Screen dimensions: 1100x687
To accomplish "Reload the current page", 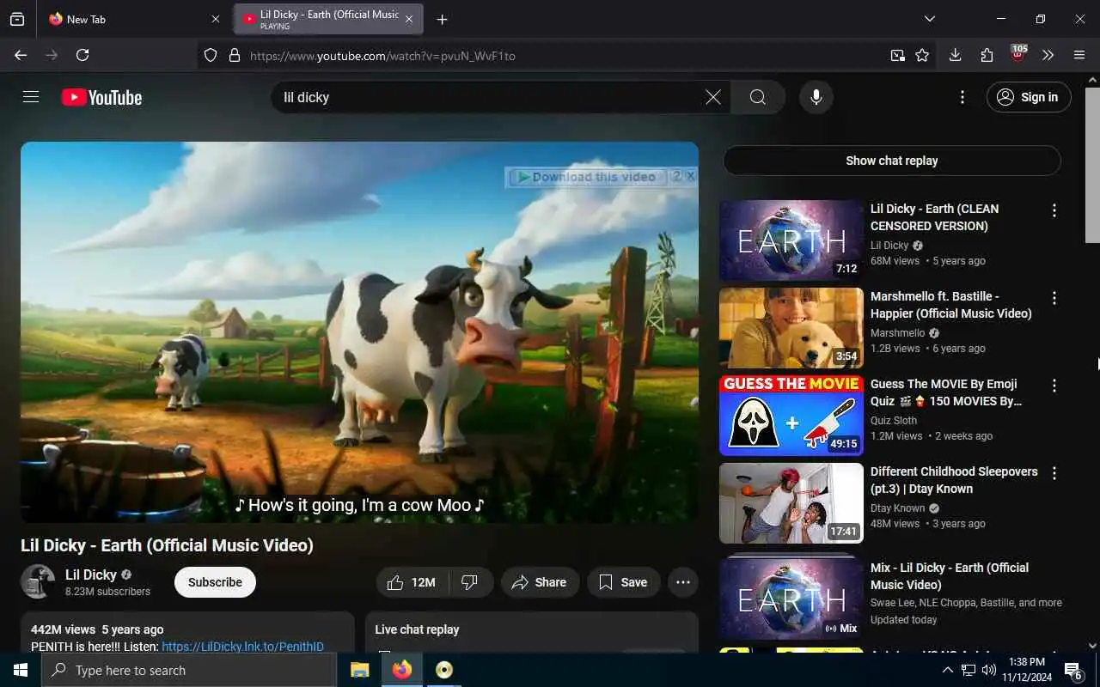I will pos(82,55).
